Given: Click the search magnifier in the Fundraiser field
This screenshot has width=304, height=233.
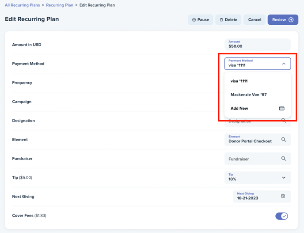Looking at the screenshot, I should click(283, 159).
